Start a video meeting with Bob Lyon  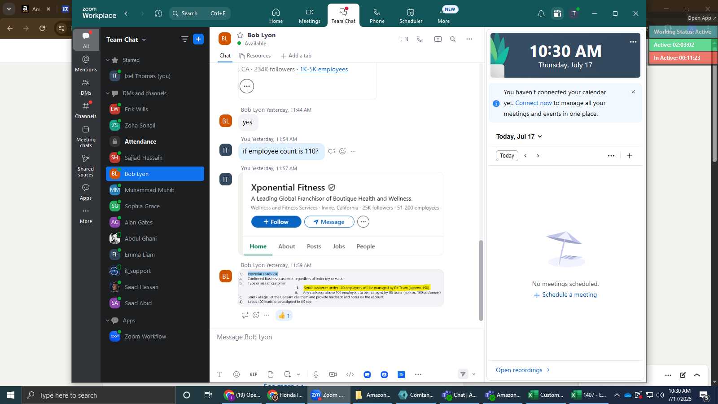coord(404,39)
